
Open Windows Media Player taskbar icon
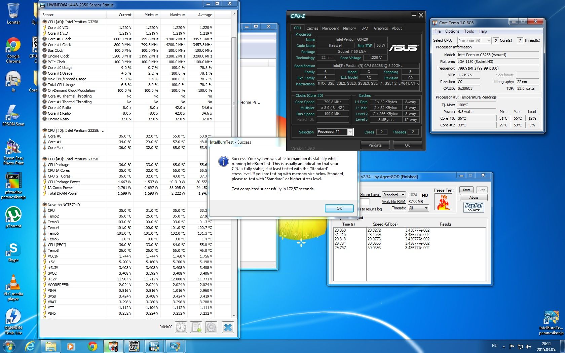pos(71,346)
